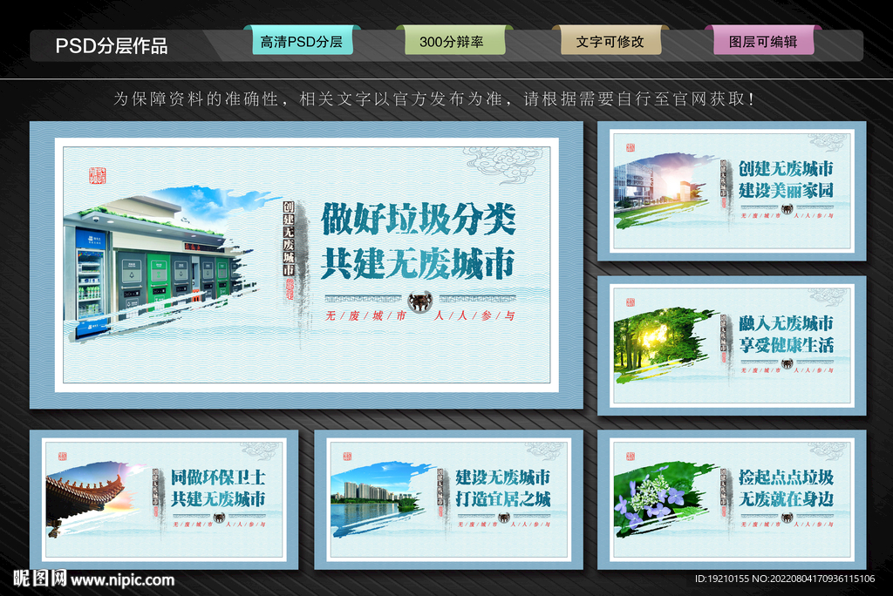Open the 融入无废城市 享受健康生活 poster
893x596 pixels.
[x=732, y=346]
